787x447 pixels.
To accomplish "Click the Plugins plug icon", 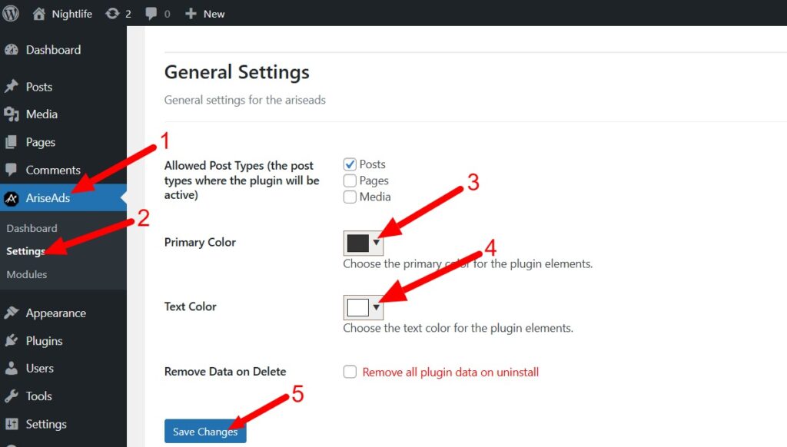I will 12,341.
